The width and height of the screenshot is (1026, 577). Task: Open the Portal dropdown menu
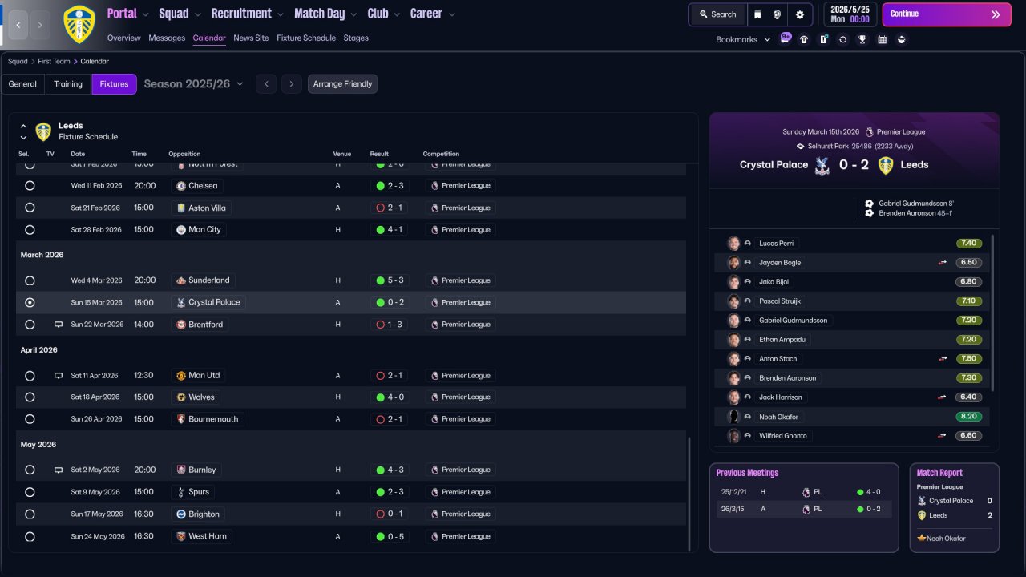coord(128,14)
